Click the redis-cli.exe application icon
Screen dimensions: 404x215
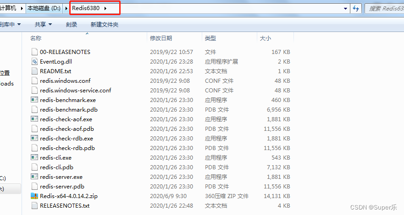coord(34,157)
